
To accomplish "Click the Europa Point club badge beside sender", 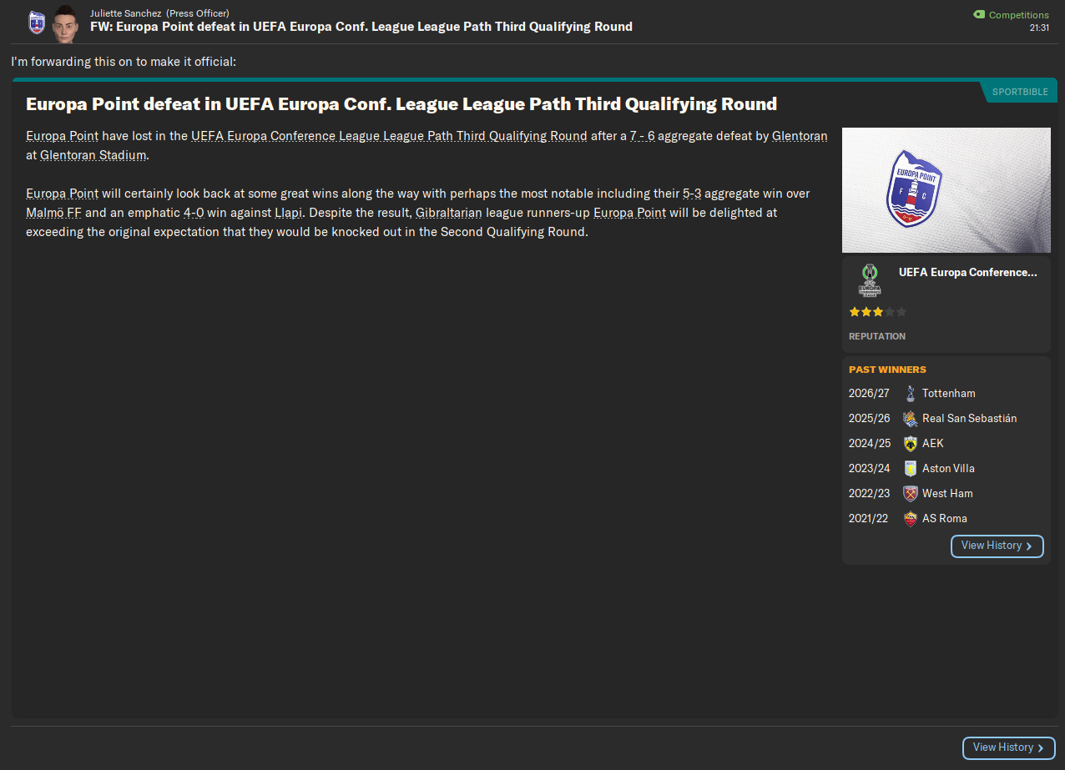I will (36, 23).
